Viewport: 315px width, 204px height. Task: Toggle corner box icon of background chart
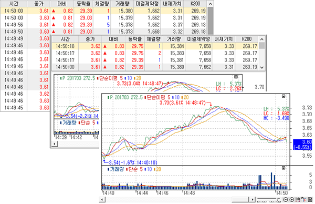point(236,77)
